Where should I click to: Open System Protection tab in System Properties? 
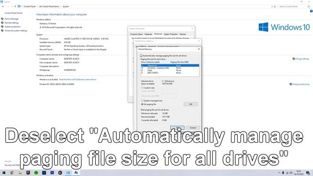click(x=171, y=34)
